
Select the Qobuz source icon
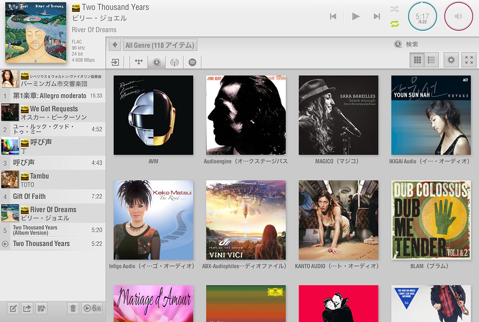(157, 62)
